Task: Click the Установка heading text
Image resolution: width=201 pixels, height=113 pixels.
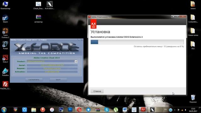Action: (100, 32)
